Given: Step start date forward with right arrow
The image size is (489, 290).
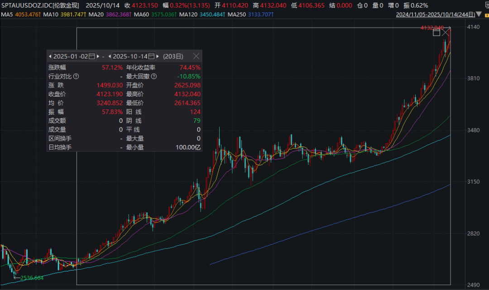Looking at the screenshot, I should 98,56.
